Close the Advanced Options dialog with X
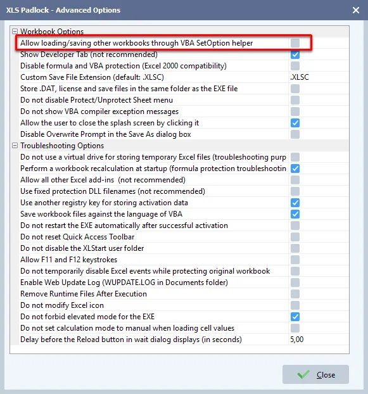The height and width of the screenshot is (394, 368). (356, 10)
